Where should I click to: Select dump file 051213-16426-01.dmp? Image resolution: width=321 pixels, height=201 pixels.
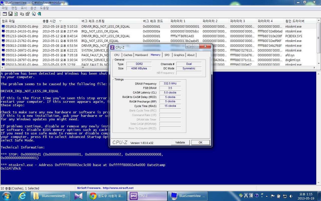22,36
